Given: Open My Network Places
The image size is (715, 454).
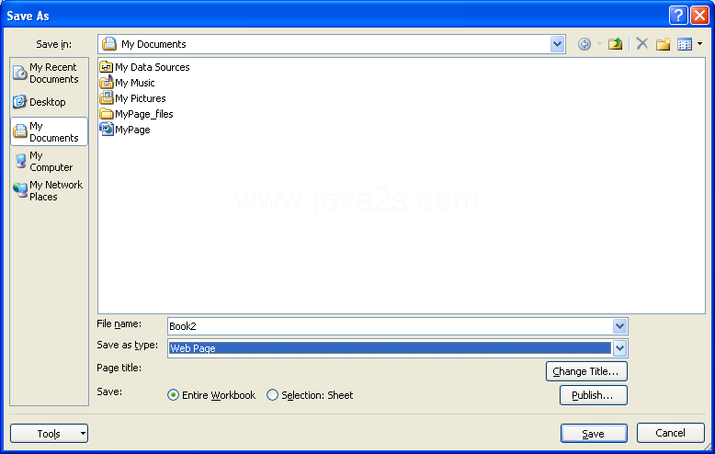Looking at the screenshot, I should (x=48, y=190).
